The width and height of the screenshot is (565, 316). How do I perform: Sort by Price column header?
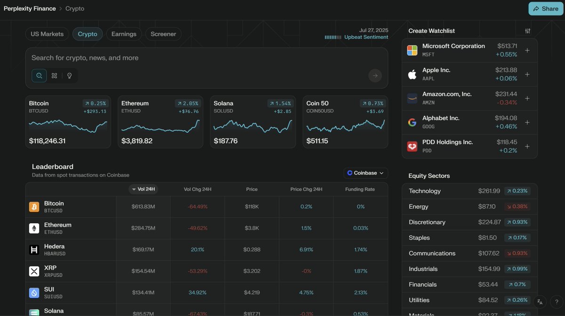(x=252, y=189)
